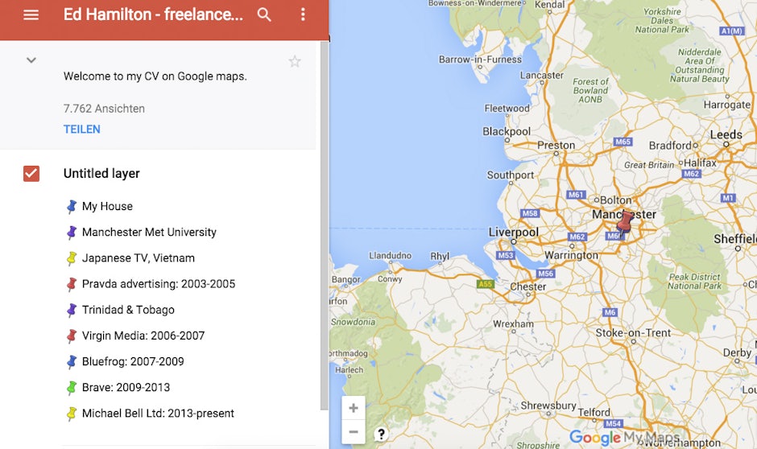Viewport: 757px width, 449px height.
Task: Click the M65 motorway shield
Action: coord(623,142)
